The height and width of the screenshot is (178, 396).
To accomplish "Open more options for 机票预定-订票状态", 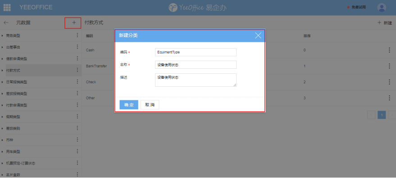I will point(77,163).
